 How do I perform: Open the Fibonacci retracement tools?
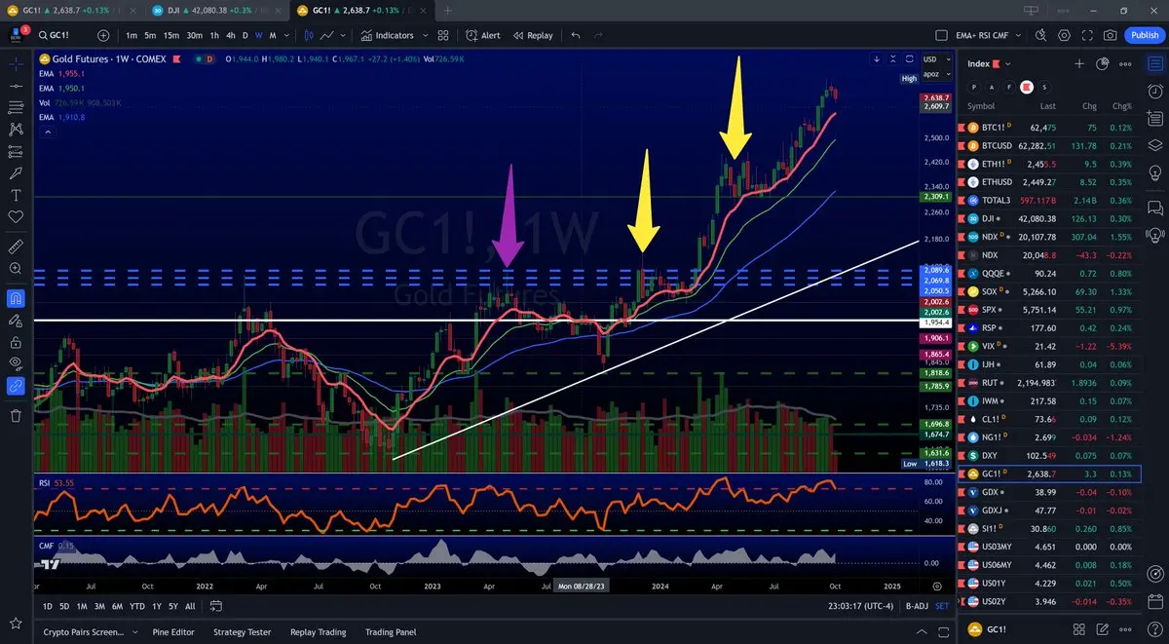click(16, 107)
